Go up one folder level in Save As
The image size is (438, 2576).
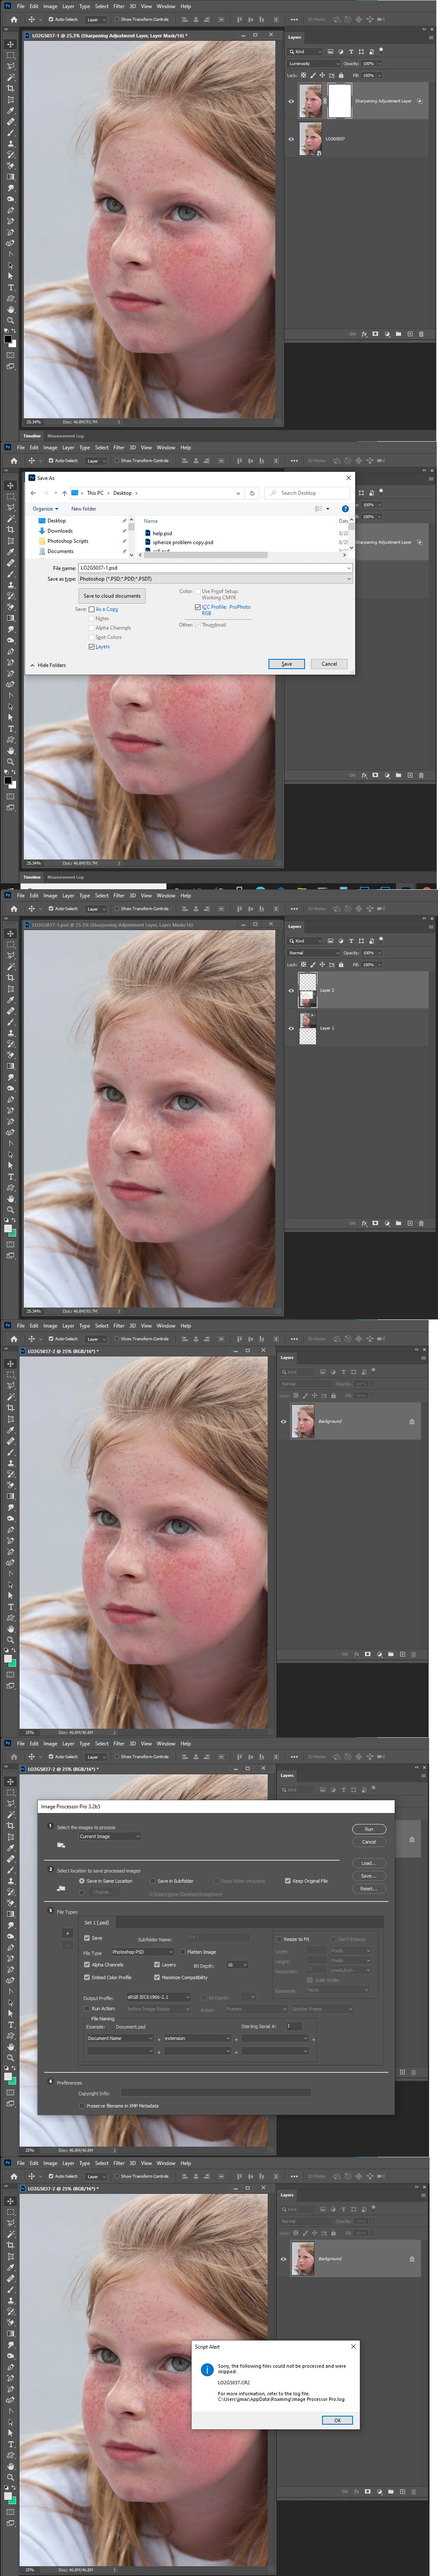point(64,493)
